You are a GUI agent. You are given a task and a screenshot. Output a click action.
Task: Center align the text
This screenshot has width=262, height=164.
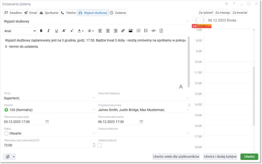coord(108,31)
